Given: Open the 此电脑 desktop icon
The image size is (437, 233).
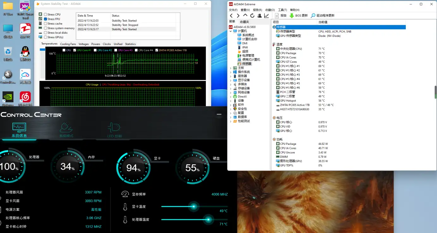Looking at the screenshot, I should pyautogui.click(x=8, y=31).
